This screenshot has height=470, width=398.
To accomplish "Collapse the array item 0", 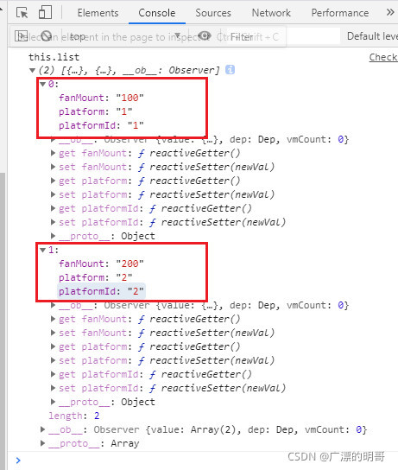I will tap(43, 84).
